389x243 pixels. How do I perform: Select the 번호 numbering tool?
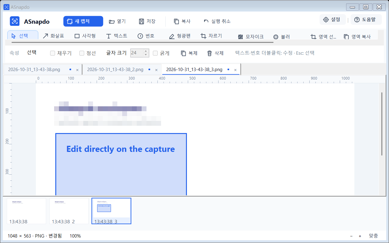146,36
